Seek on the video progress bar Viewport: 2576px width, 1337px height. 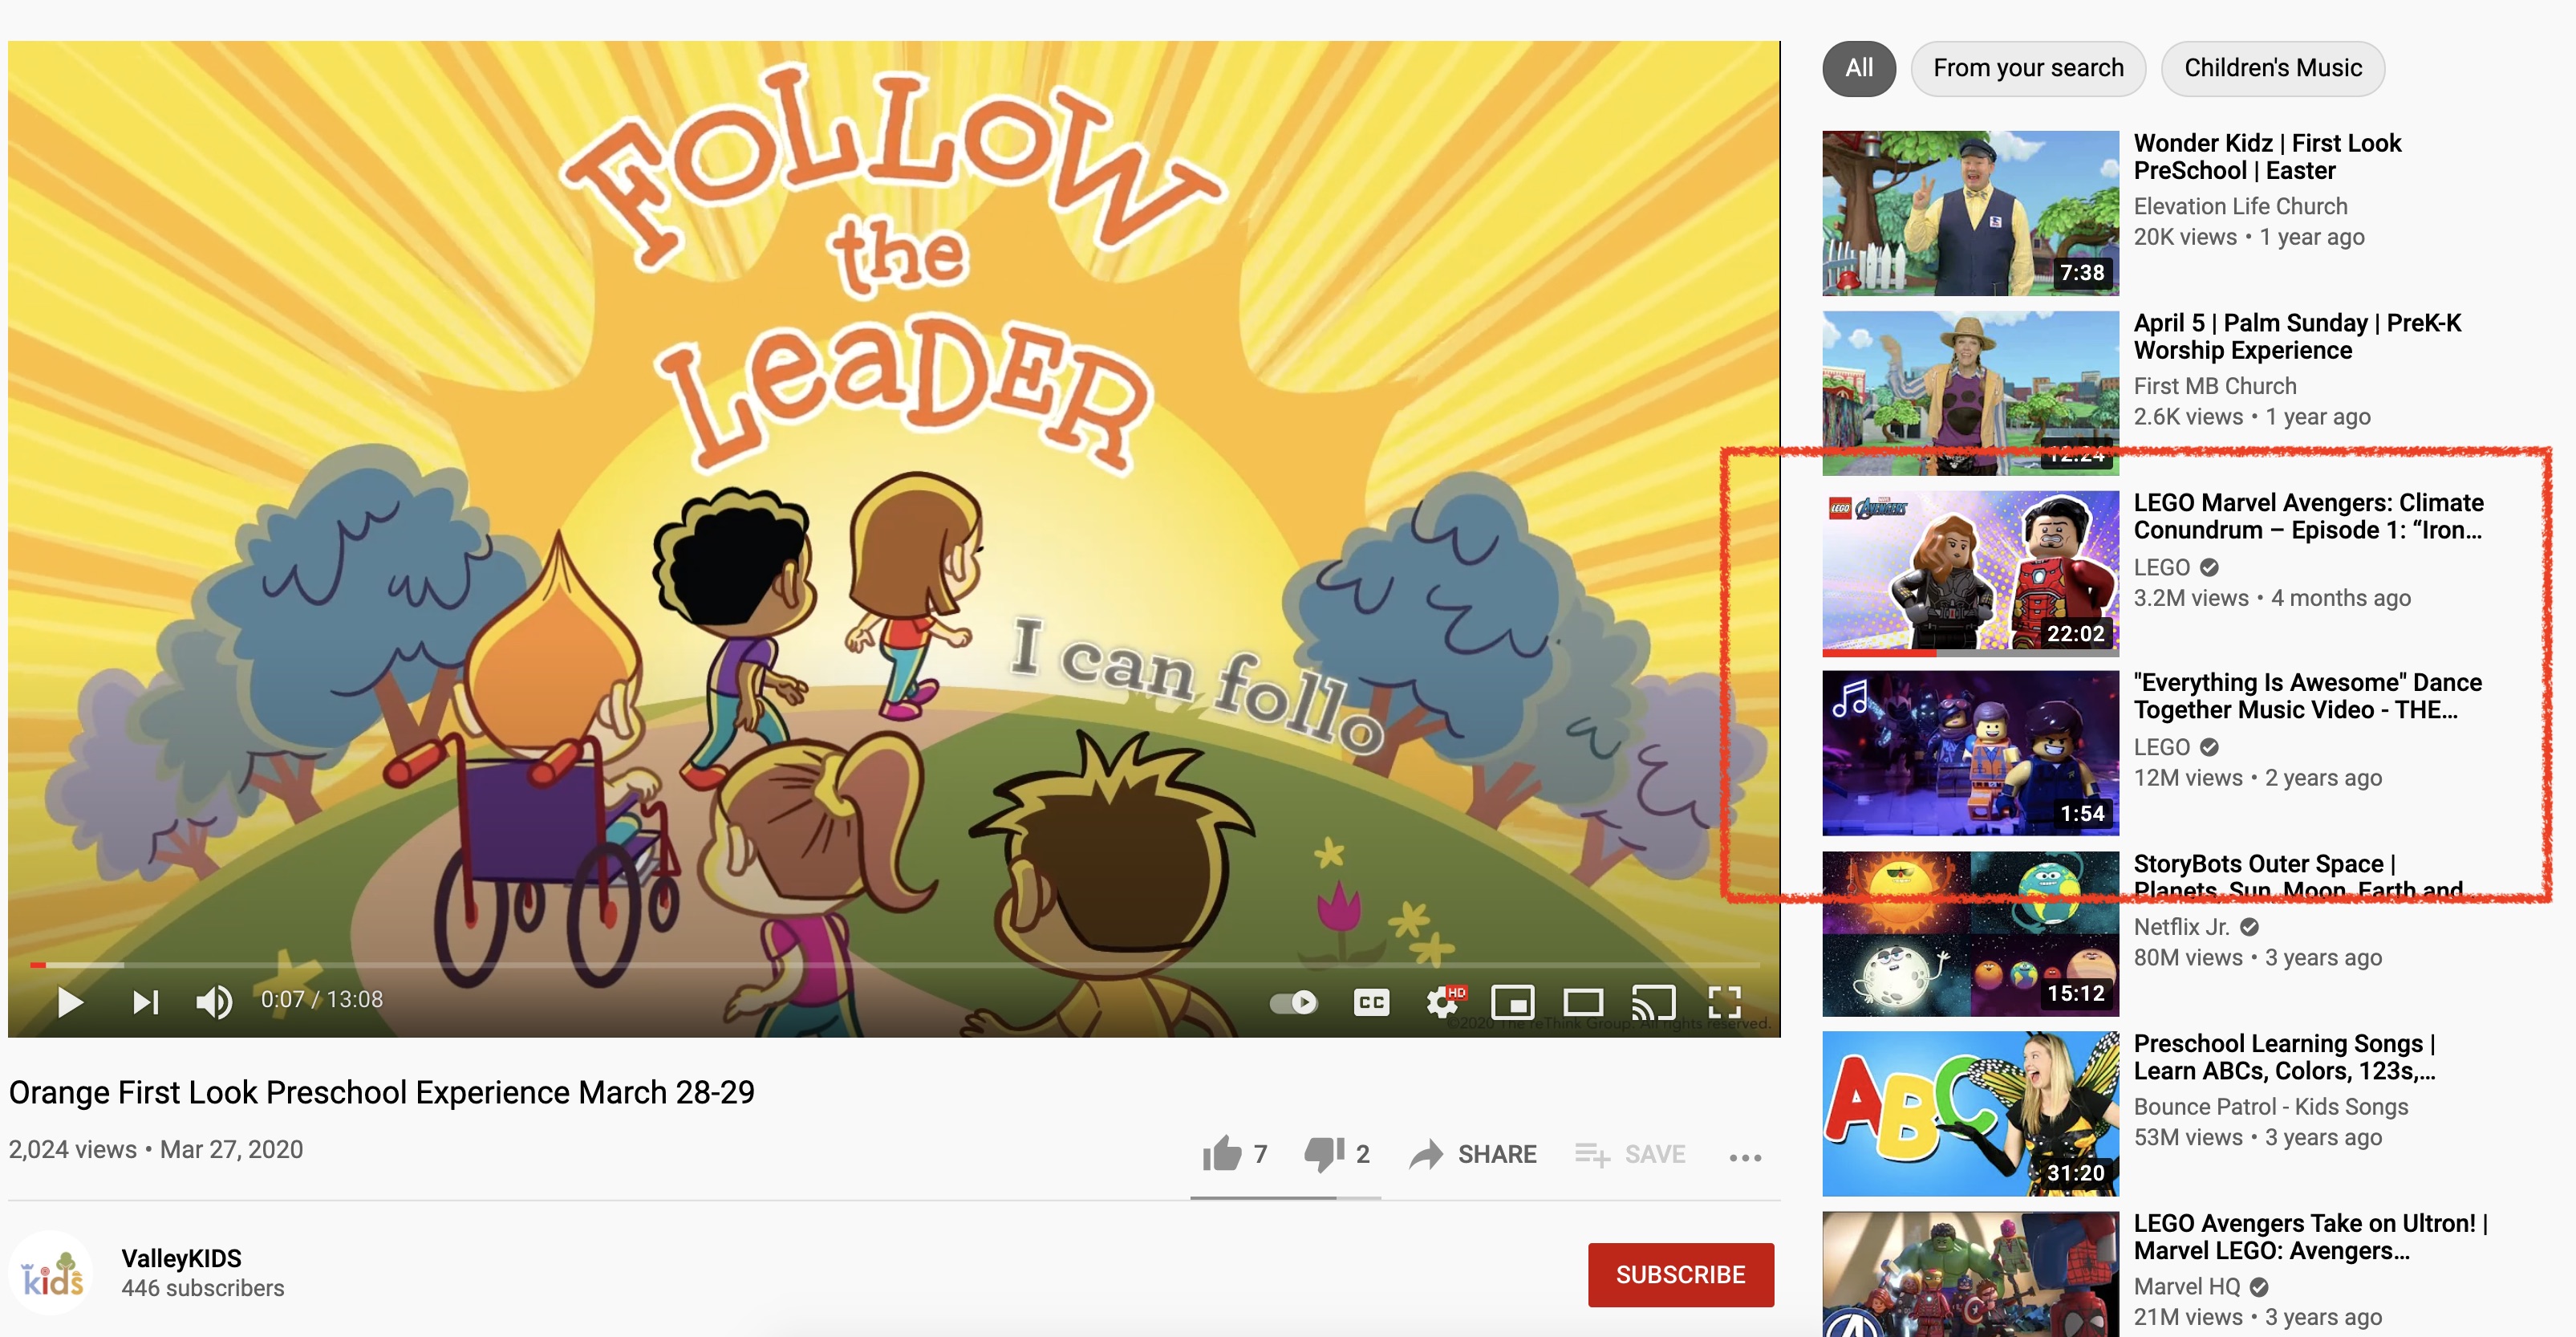tap(894, 965)
